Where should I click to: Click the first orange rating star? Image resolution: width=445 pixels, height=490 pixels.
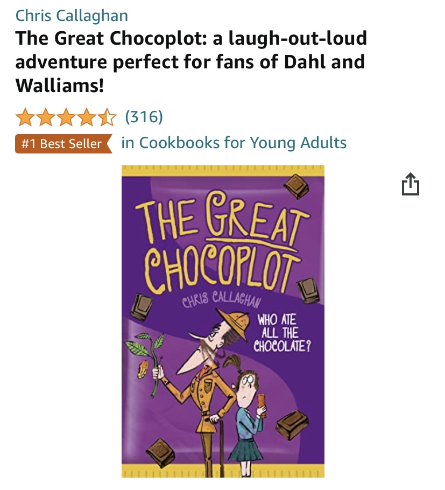click(26, 117)
